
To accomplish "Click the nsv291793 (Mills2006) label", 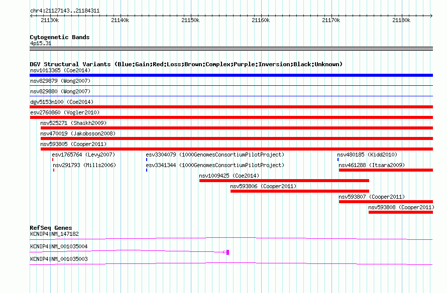I will 84,165.
